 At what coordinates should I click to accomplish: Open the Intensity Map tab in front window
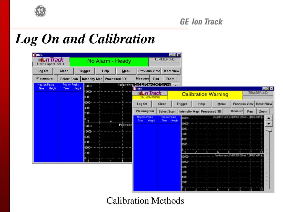189,112
